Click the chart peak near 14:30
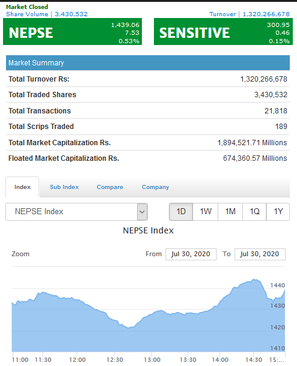This screenshot has height=366, width=297. (254, 280)
